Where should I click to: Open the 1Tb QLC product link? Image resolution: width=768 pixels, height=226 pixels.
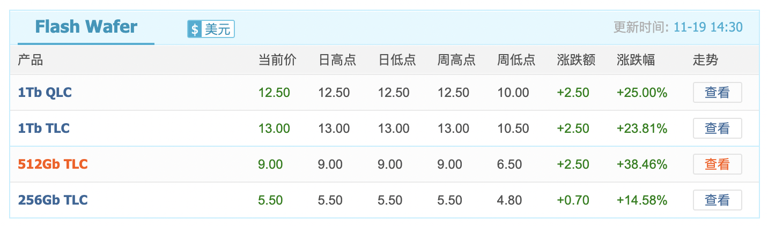[45, 93]
